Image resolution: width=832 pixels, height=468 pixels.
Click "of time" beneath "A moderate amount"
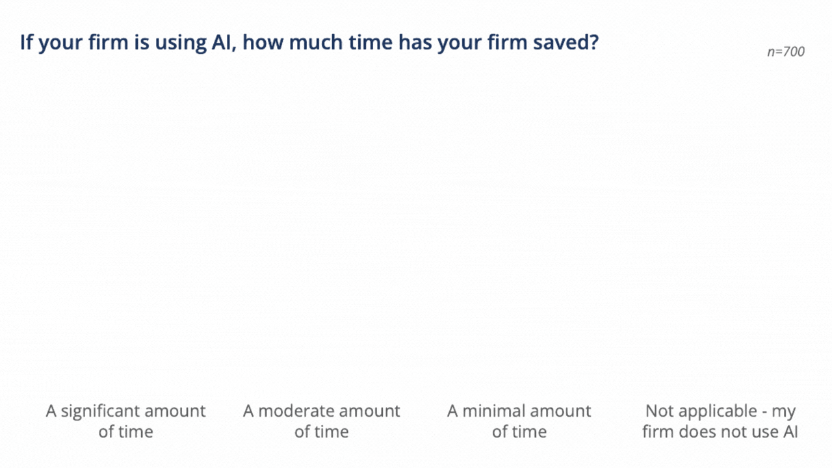tap(322, 432)
